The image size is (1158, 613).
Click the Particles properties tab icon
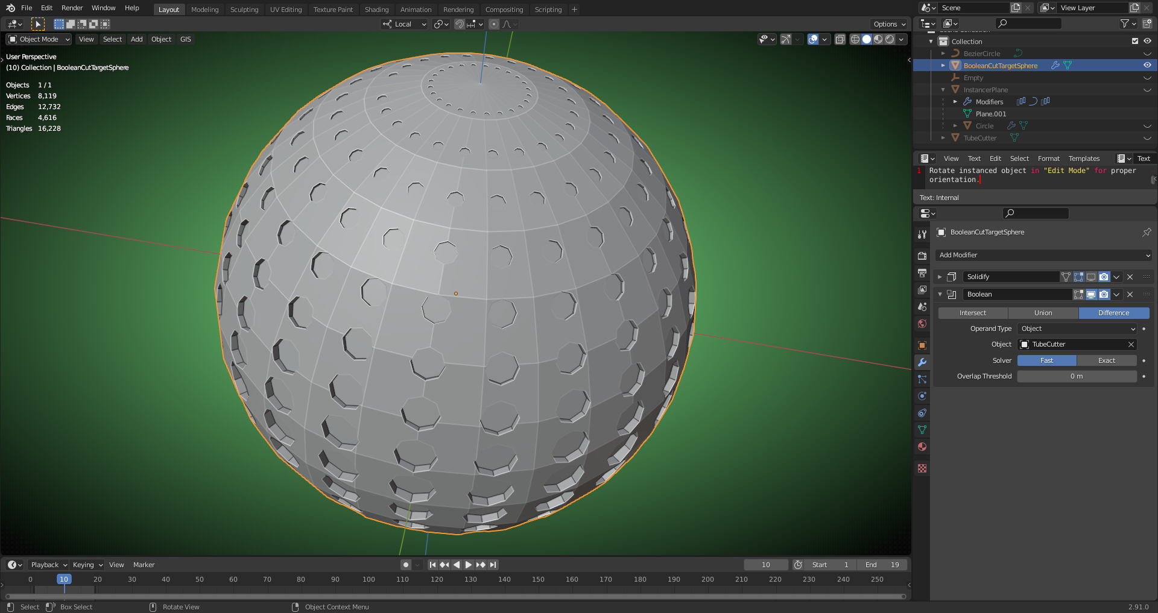tap(922, 379)
